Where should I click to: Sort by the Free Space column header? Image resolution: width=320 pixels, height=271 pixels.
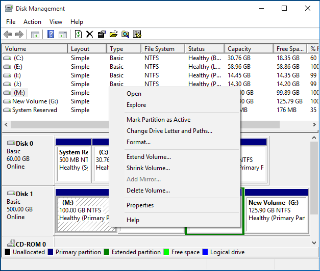[x=290, y=49]
